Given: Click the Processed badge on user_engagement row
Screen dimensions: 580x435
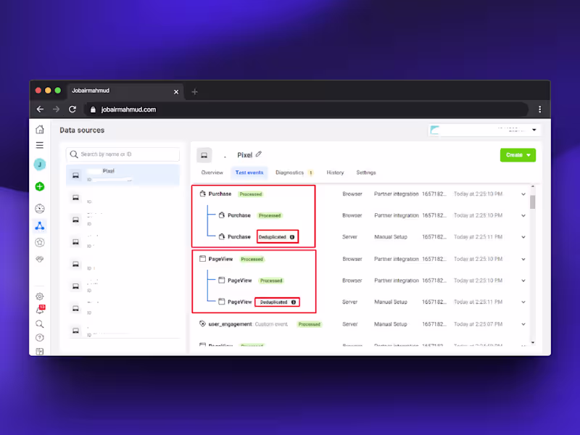Looking at the screenshot, I should [x=310, y=324].
